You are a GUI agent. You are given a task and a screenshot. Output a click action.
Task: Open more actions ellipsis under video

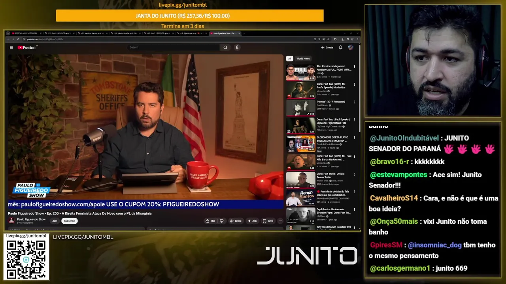coord(280,221)
